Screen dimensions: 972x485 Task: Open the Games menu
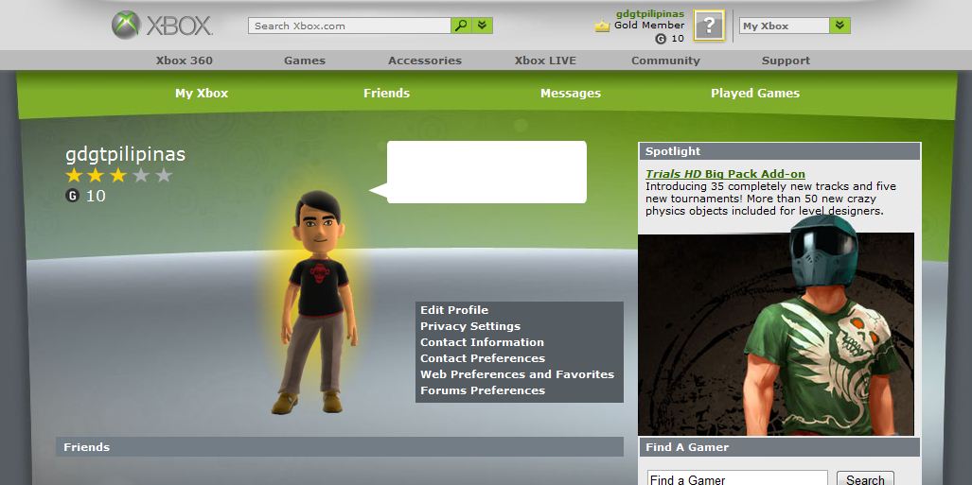click(x=305, y=61)
